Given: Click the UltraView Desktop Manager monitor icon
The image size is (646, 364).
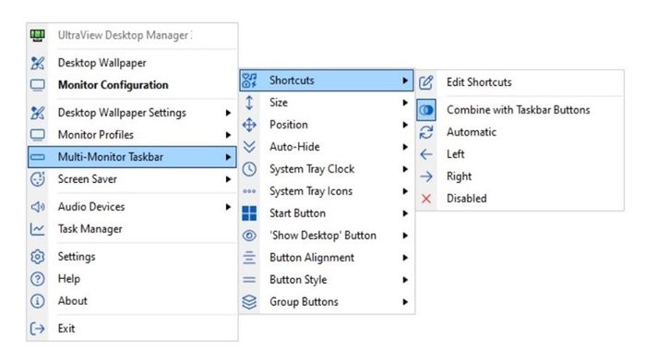Looking at the screenshot, I should point(38,35).
